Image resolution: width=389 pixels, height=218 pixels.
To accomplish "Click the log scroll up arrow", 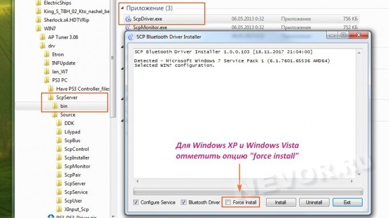I will 359,53.
